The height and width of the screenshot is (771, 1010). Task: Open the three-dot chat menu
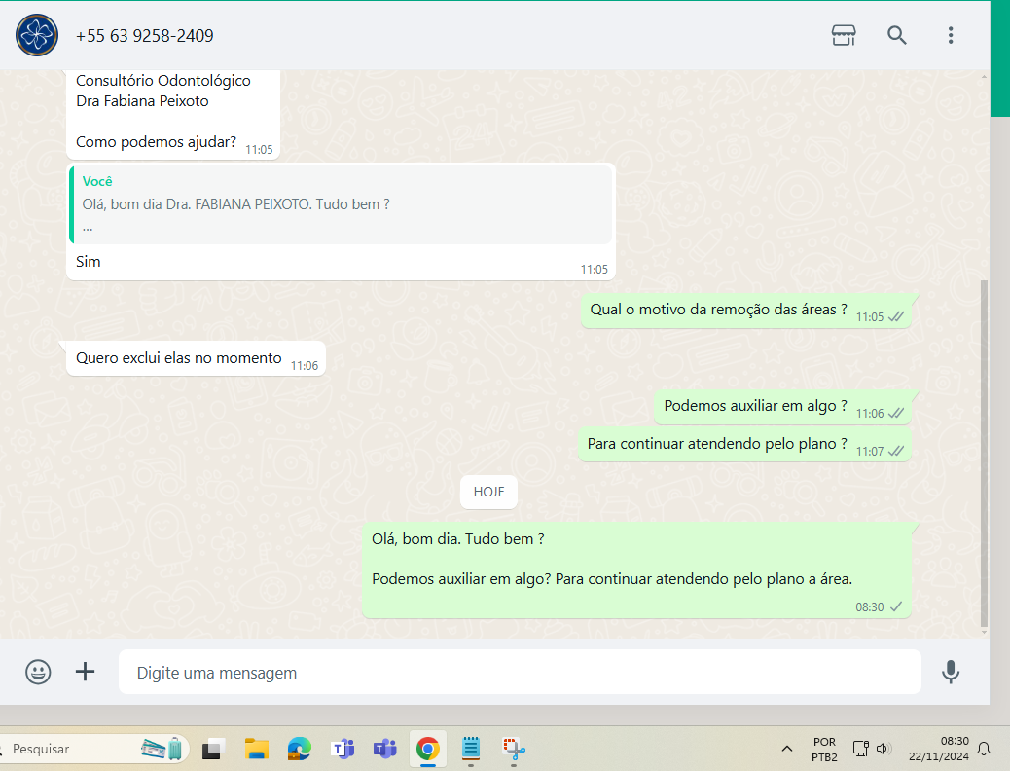point(950,35)
